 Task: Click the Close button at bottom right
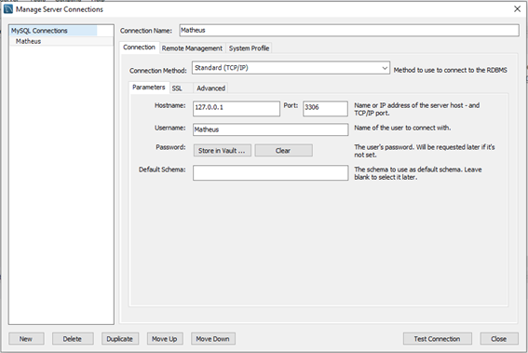click(499, 339)
